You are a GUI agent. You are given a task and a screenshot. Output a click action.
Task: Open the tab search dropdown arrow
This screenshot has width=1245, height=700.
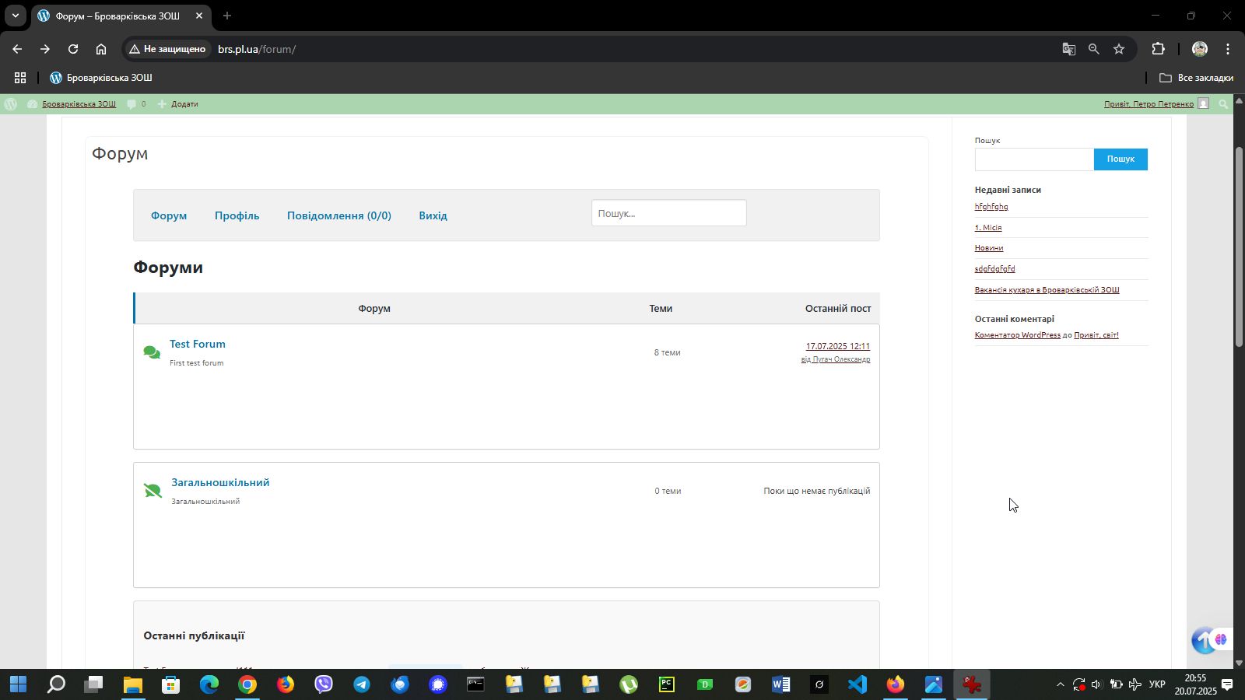coord(15,16)
